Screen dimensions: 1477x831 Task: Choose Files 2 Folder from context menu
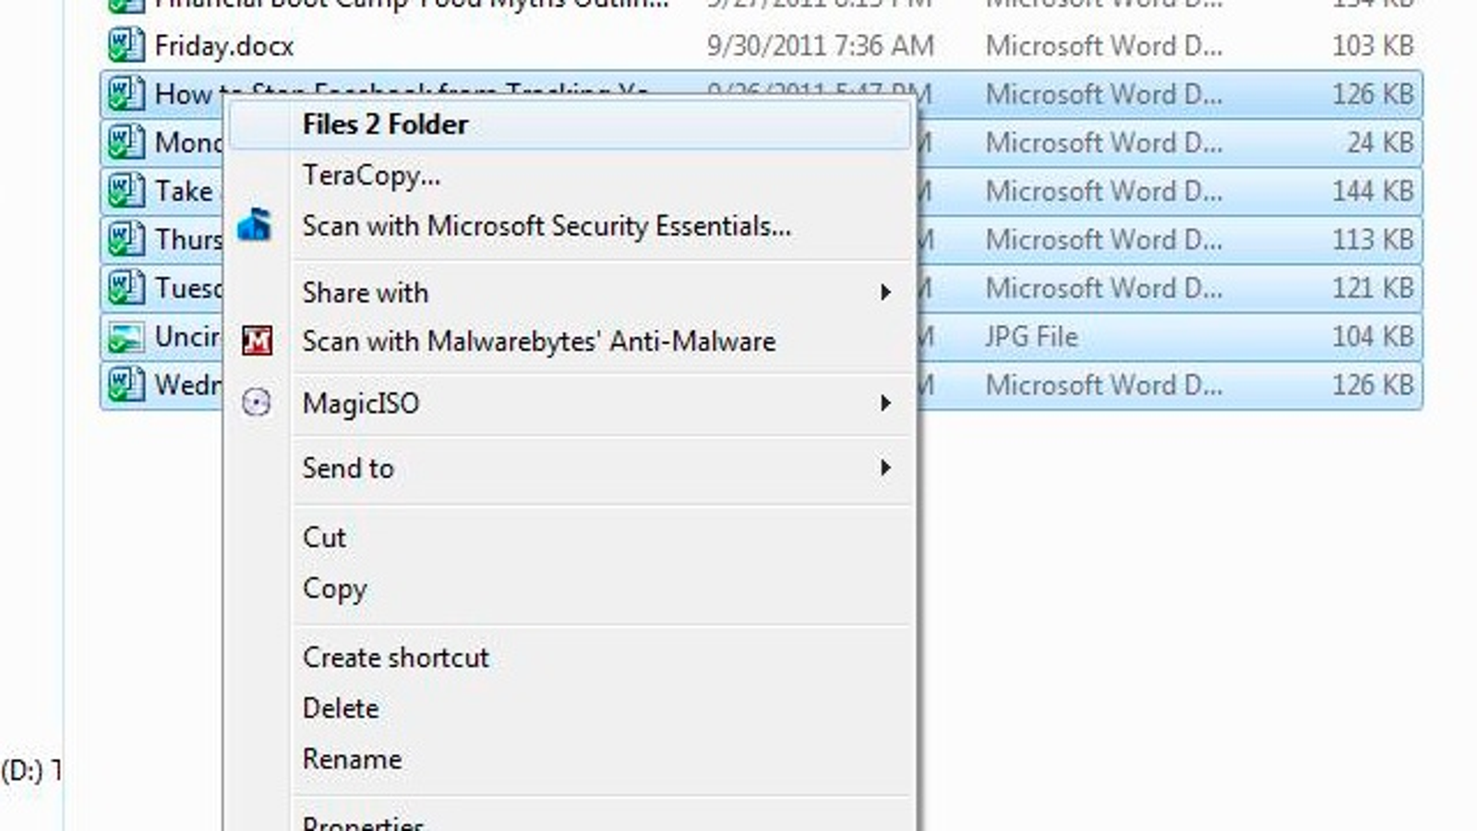point(570,125)
